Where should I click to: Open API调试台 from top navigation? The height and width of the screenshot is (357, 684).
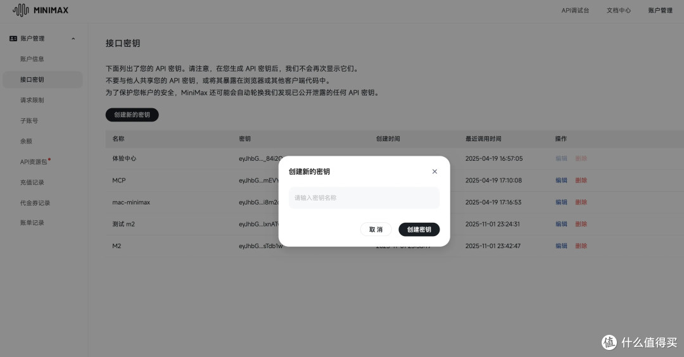pos(575,10)
